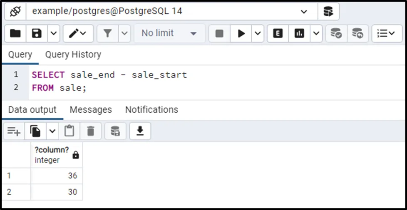Screen dimensions: 407x210
Task: Open the Notifications tab
Action: (151, 110)
